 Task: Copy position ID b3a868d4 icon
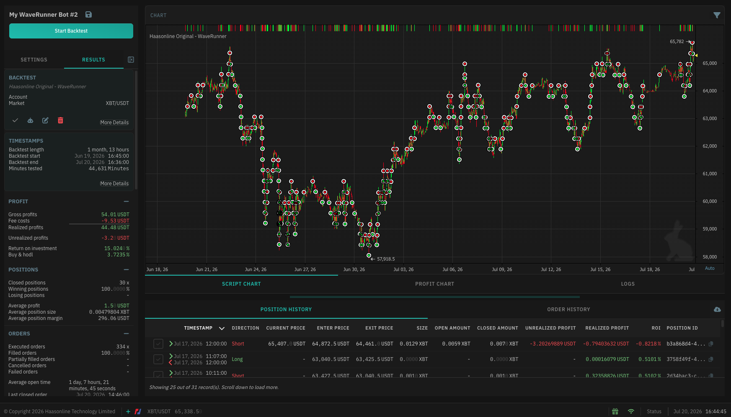[711, 344]
